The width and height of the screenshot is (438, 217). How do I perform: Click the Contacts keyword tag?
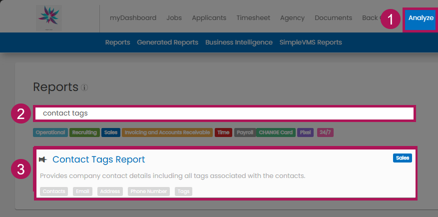(54, 191)
